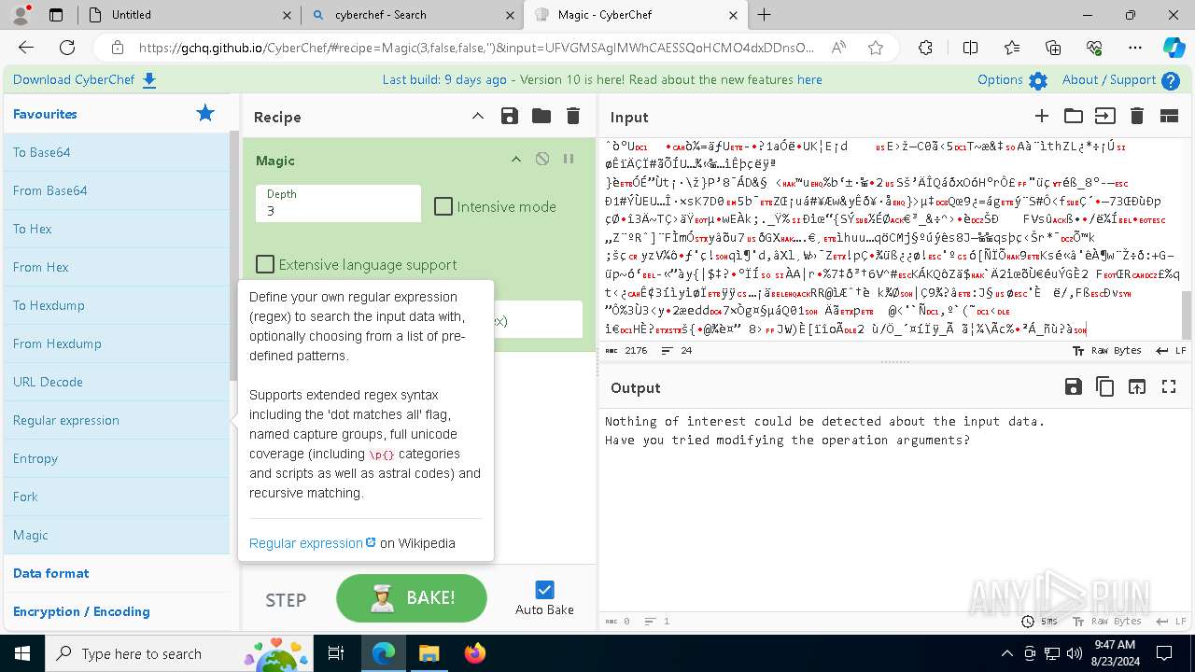Image resolution: width=1195 pixels, height=672 pixels.
Task: Disable the Magic operation
Action: coord(542,160)
